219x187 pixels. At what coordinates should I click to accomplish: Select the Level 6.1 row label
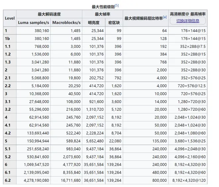pos(10,172)
